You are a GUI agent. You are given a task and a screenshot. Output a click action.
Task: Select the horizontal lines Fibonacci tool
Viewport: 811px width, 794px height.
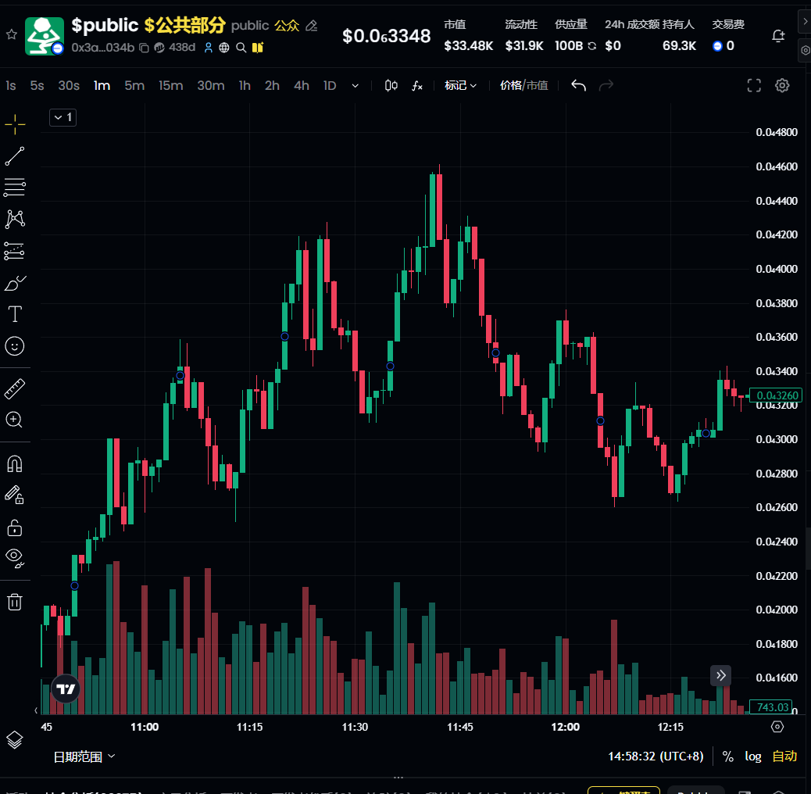(15, 188)
